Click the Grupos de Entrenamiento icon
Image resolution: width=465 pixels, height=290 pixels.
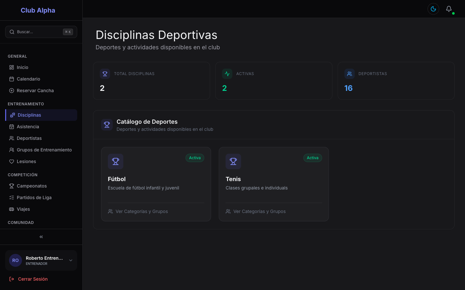click(x=12, y=150)
